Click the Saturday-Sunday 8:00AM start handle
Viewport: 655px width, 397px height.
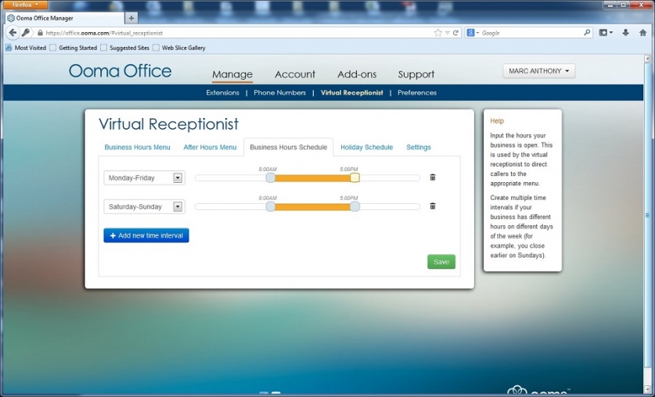click(x=271, y=206)
